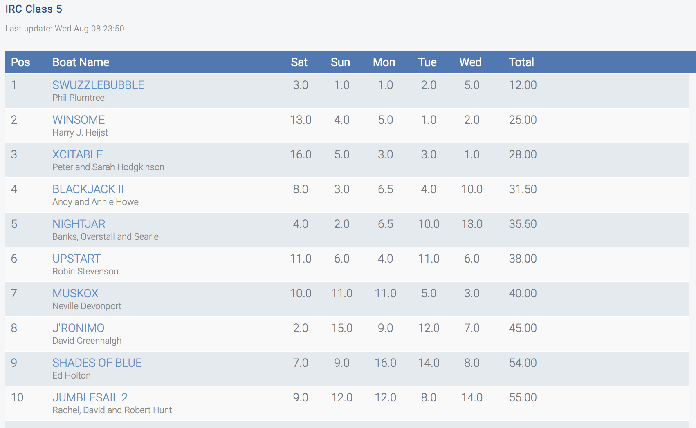Click the Pos column header
This screenshot has height=428, width=696.
[x=20, y=62]
